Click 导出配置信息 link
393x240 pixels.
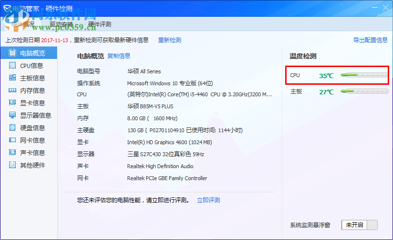coord(370,40)
